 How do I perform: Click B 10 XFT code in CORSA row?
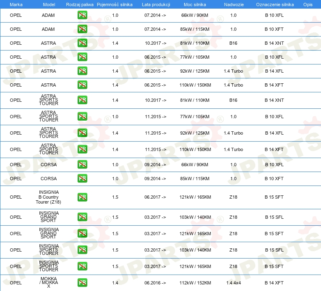274,179
